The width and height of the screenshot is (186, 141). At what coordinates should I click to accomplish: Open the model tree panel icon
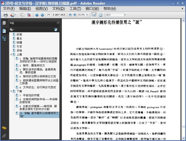click(x=4, y=39)
